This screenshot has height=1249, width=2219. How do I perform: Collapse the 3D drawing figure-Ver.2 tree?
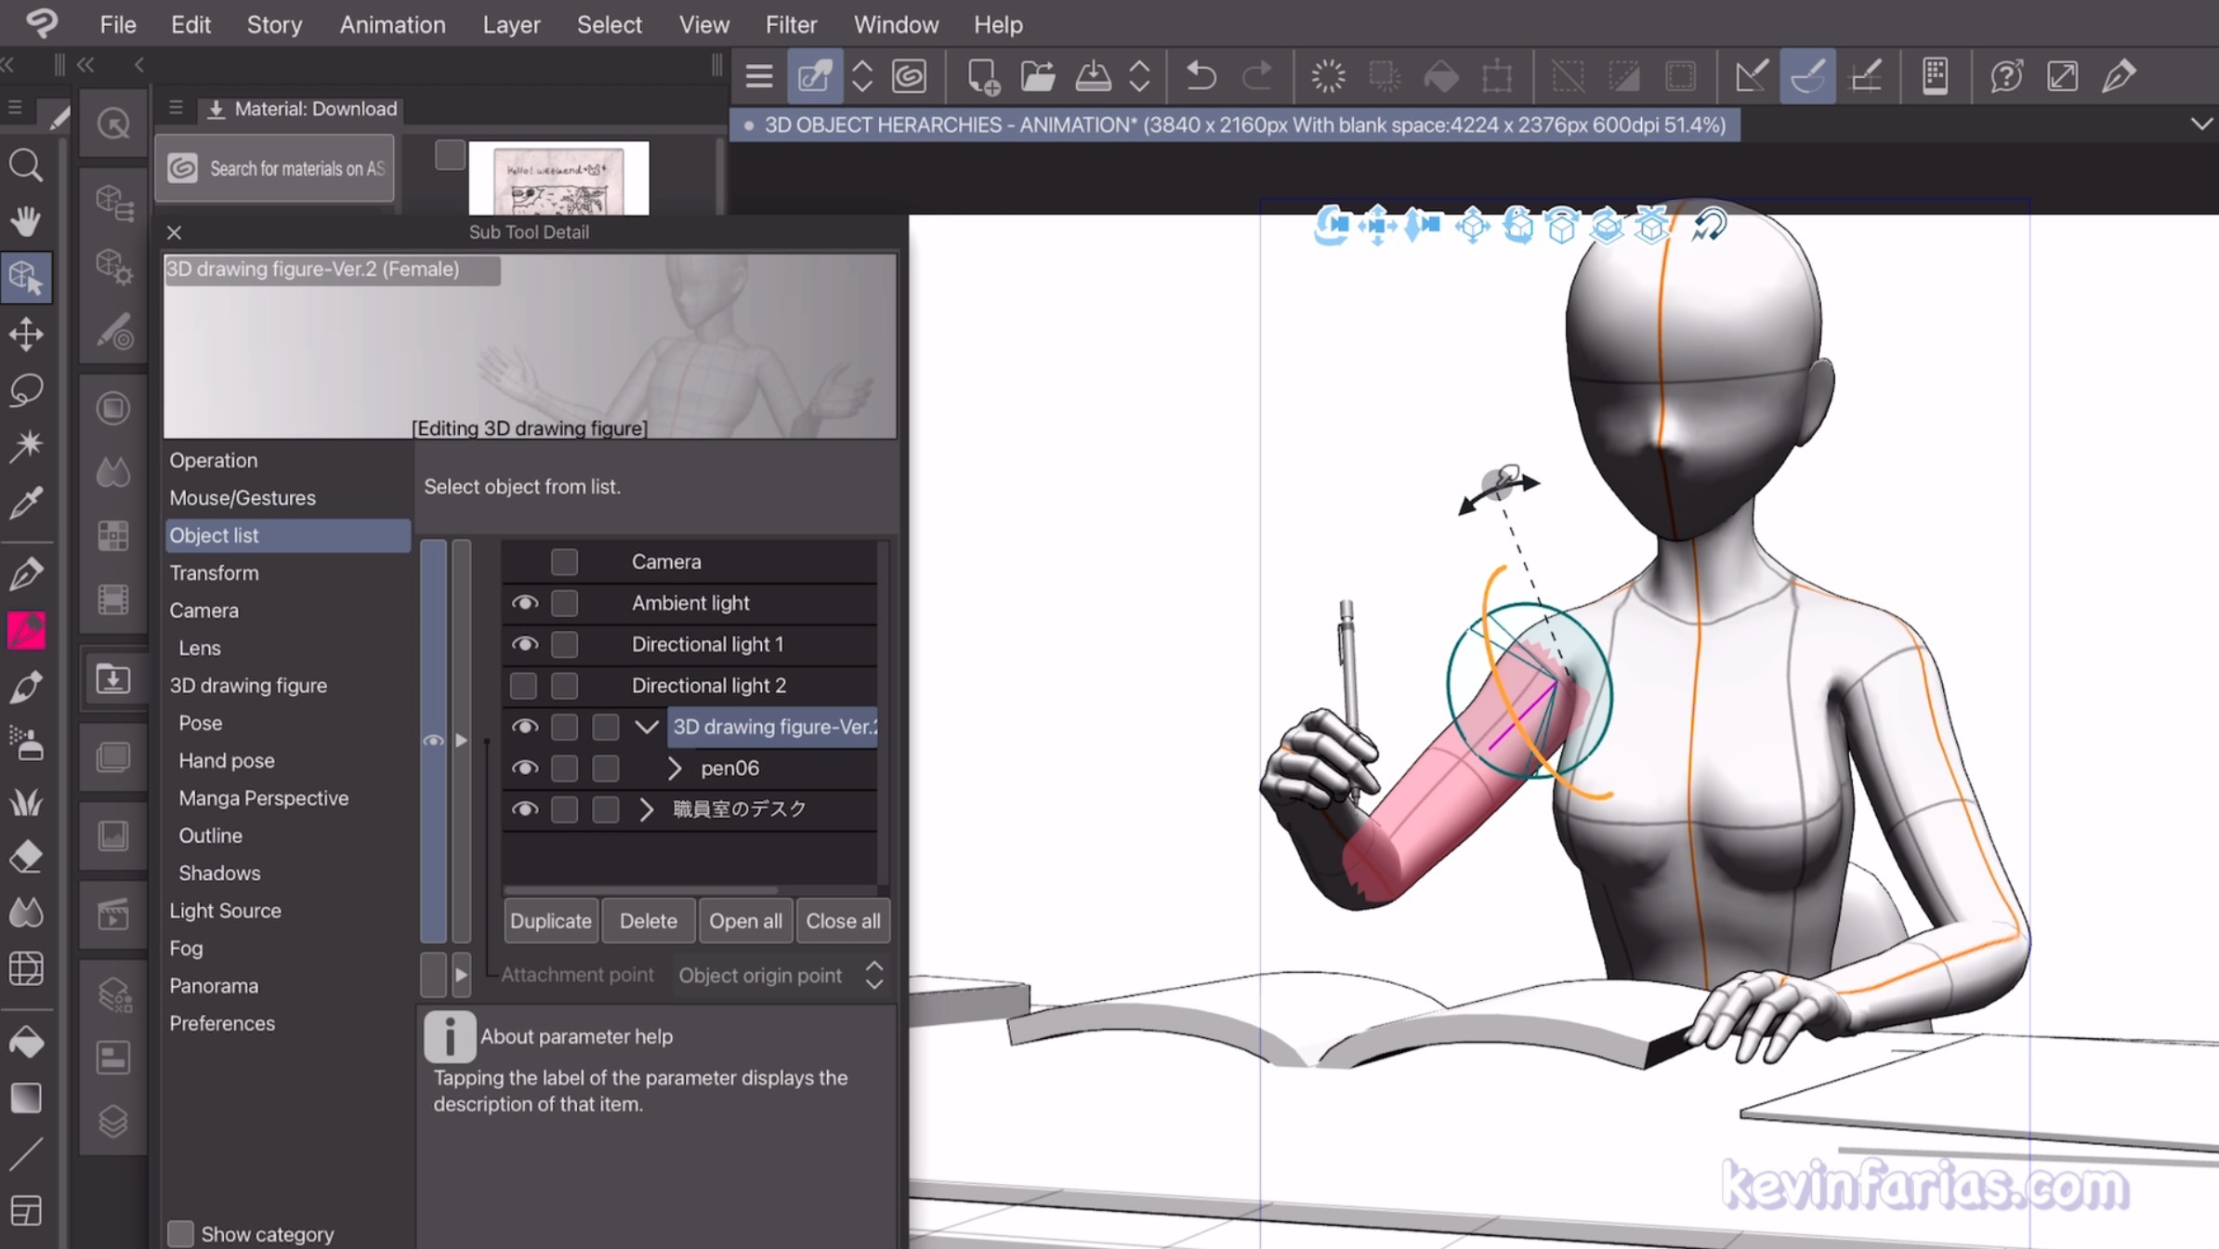(647, 727)
